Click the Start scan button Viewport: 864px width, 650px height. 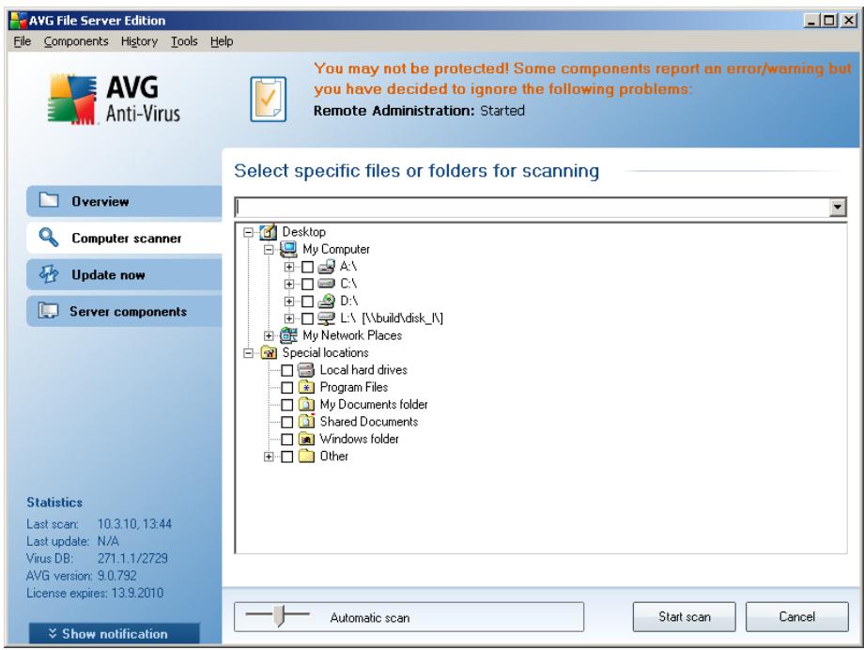click(685, 617)
